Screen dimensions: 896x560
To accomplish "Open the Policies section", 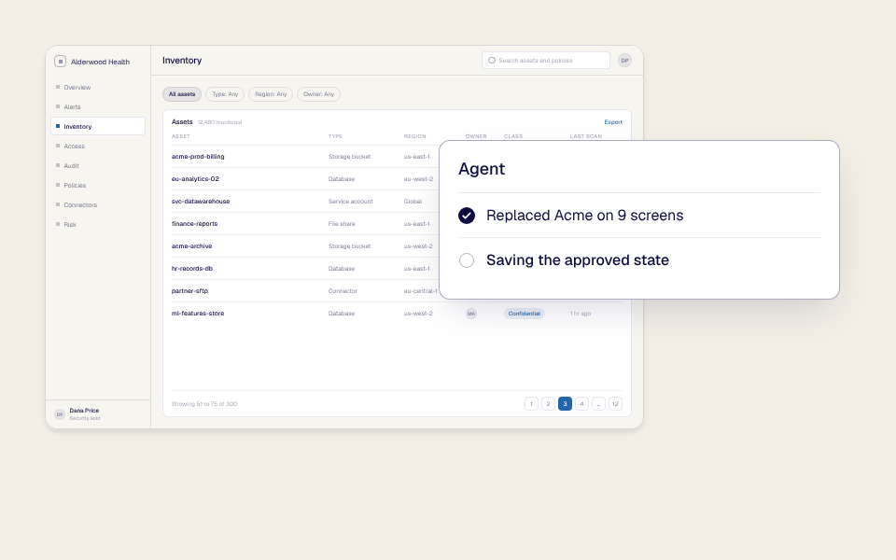I will 98,185.
